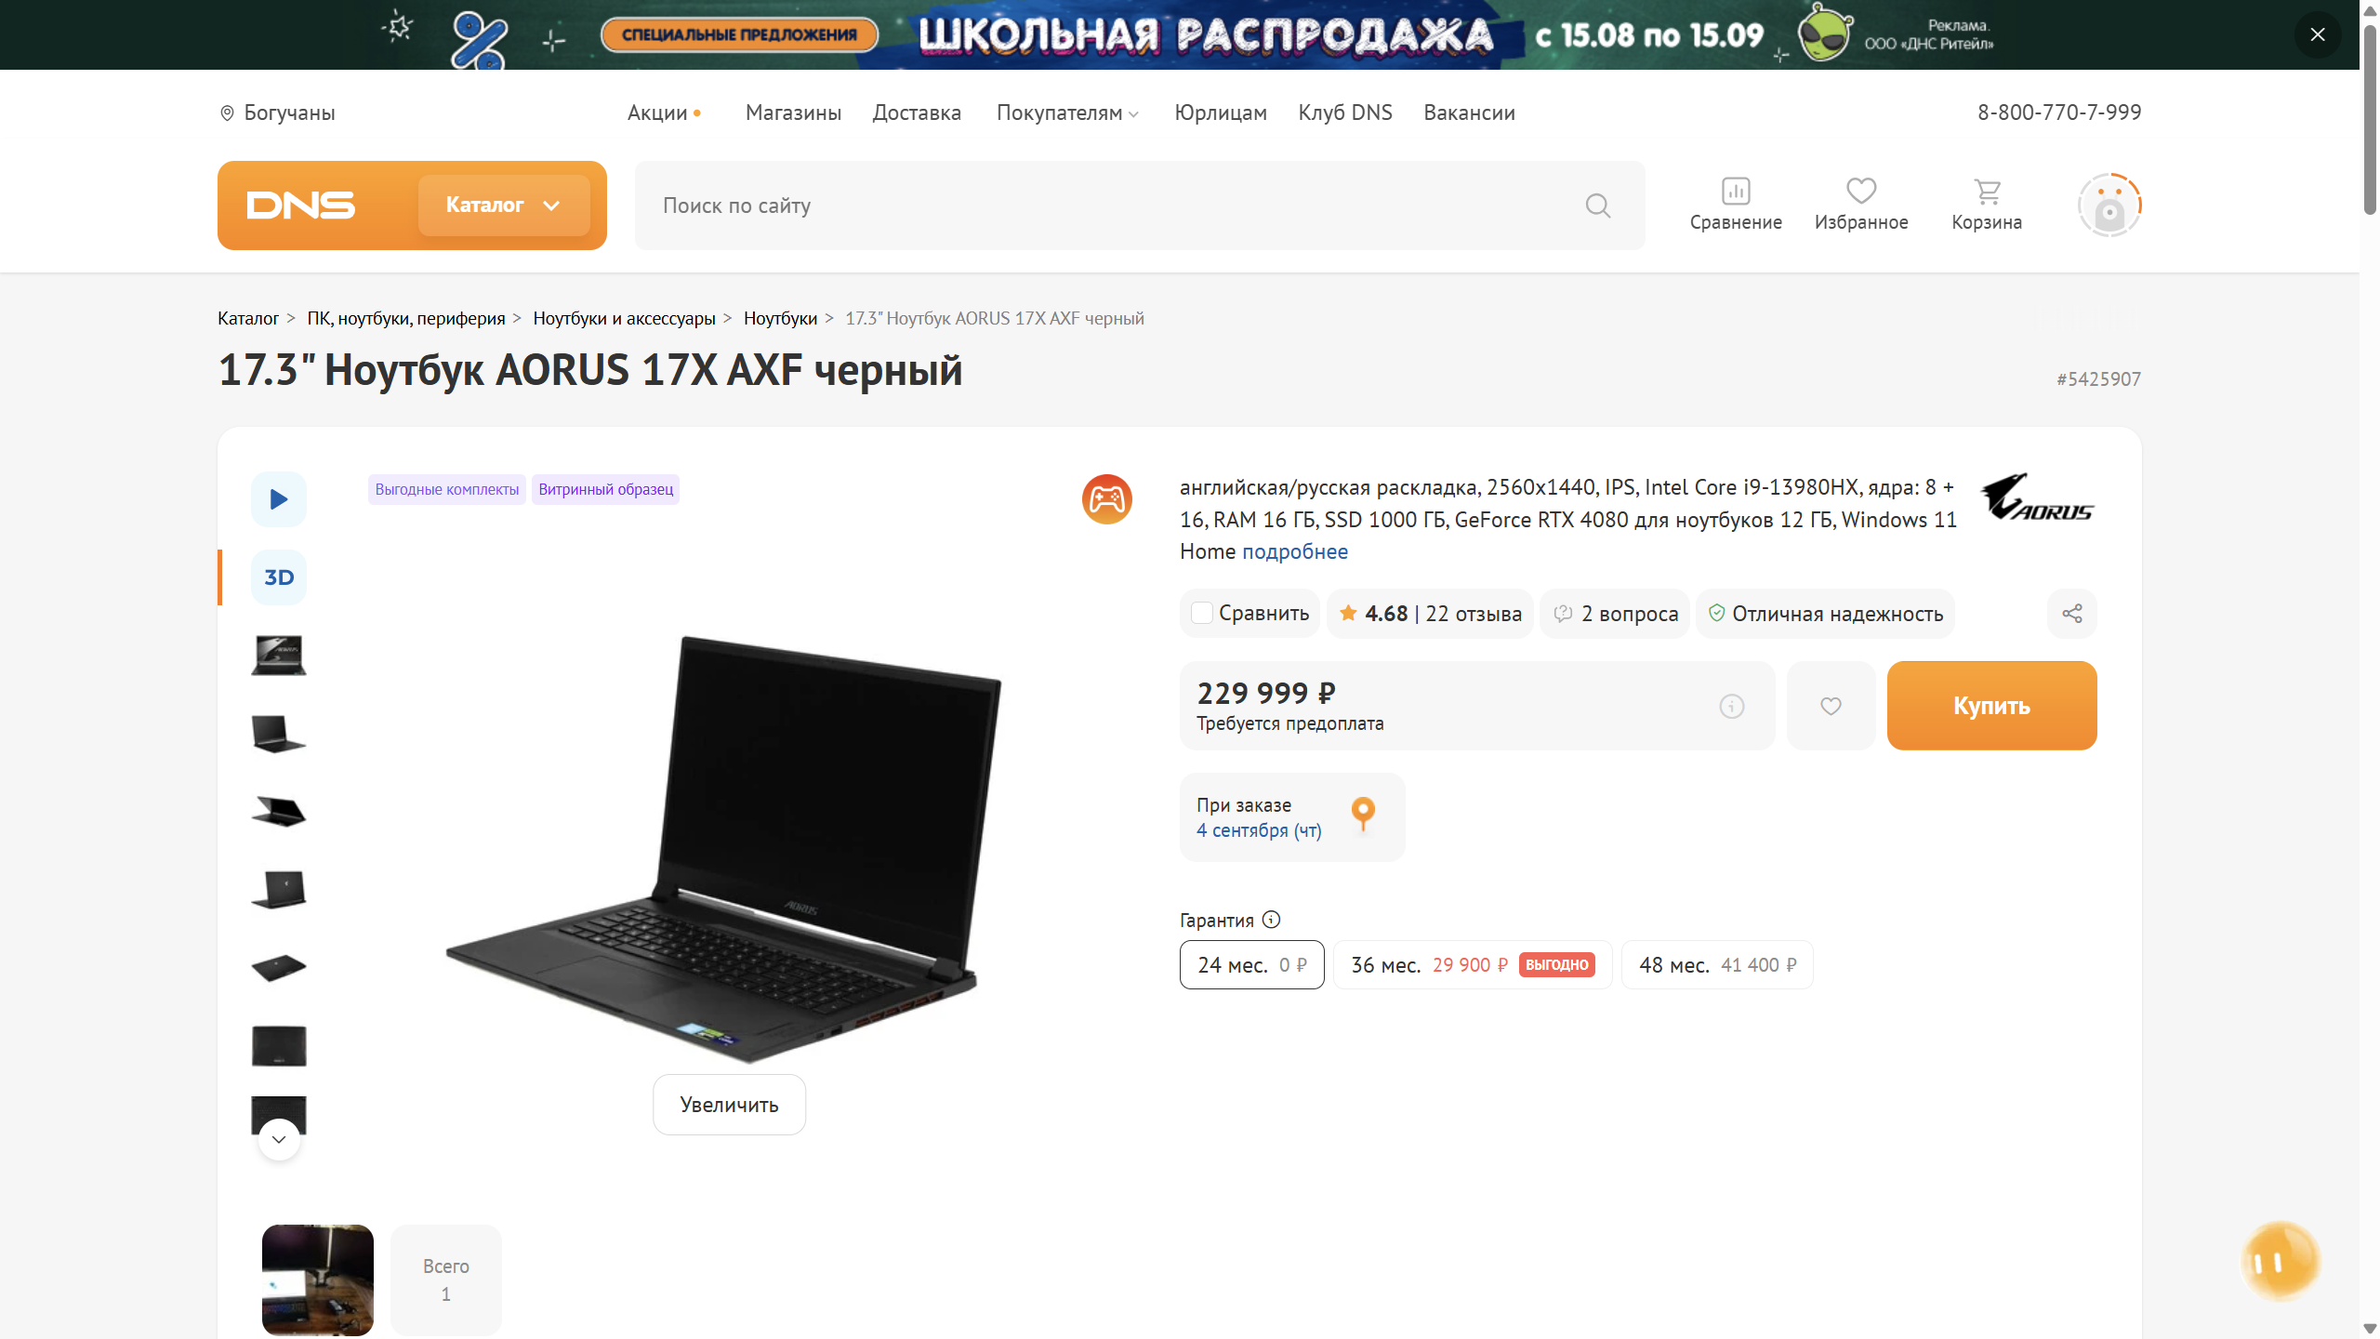Expand the Покупателям menu

pos(1067,113)
